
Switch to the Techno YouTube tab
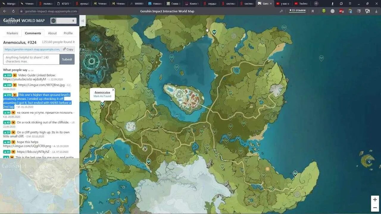pos(301,4)
